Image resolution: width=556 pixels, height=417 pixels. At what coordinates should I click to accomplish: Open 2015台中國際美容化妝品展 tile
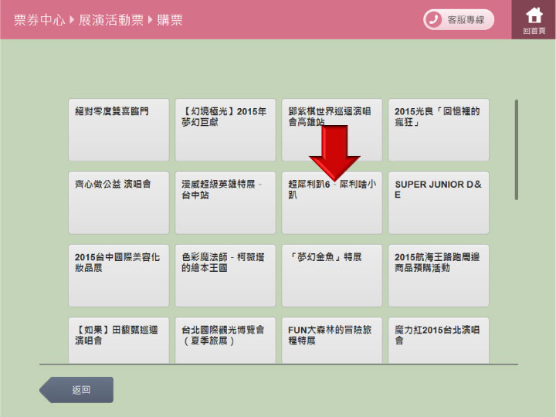point(118,276)
